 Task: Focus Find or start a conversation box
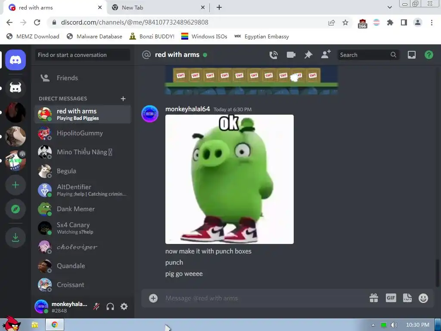[82, 55]
